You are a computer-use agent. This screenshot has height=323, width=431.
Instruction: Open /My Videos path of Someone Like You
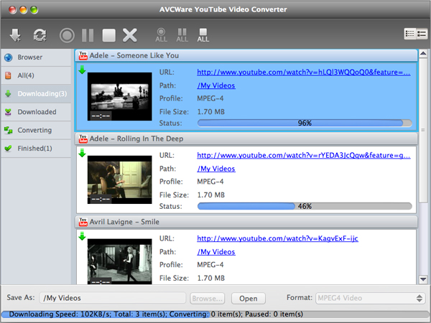pyautogui.click(x=216, y=85)
